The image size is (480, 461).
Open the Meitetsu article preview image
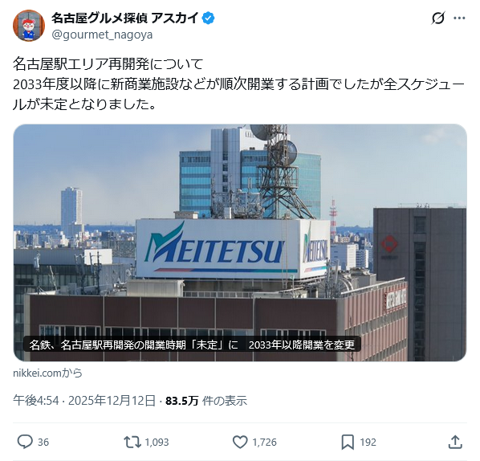pyautogui.click(x=240, y=243)
